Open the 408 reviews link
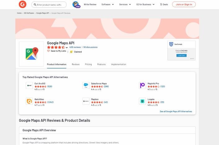Viewport: 219px width, 145px height. pyautogui.click(x=75, y=47)
